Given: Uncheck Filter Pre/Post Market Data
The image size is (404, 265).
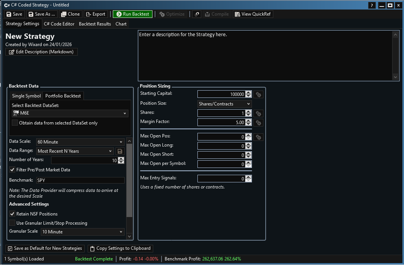Looking at the screenshot, I should click(x=13, y=170).
